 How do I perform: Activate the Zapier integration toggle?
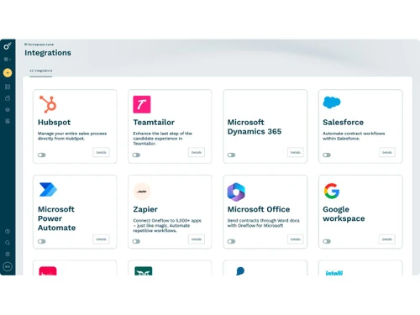(136, 241)
